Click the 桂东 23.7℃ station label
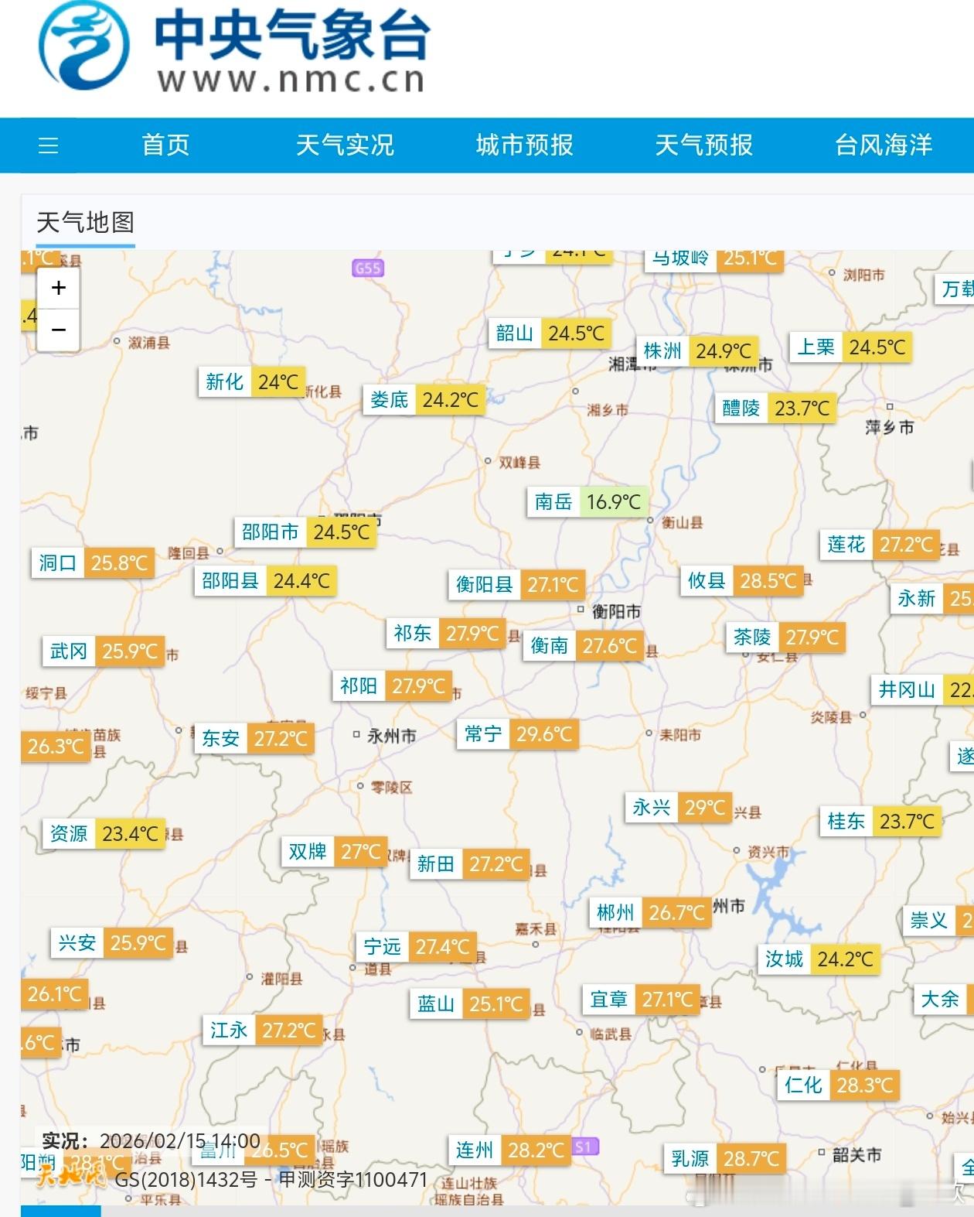The width and height of the screenshot is (974, 1217). pos(880,822)
